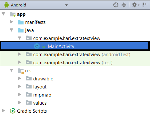This screenshot has height=123, width=150.
Task: Collapse the app module node
Action: click(4, 14)
